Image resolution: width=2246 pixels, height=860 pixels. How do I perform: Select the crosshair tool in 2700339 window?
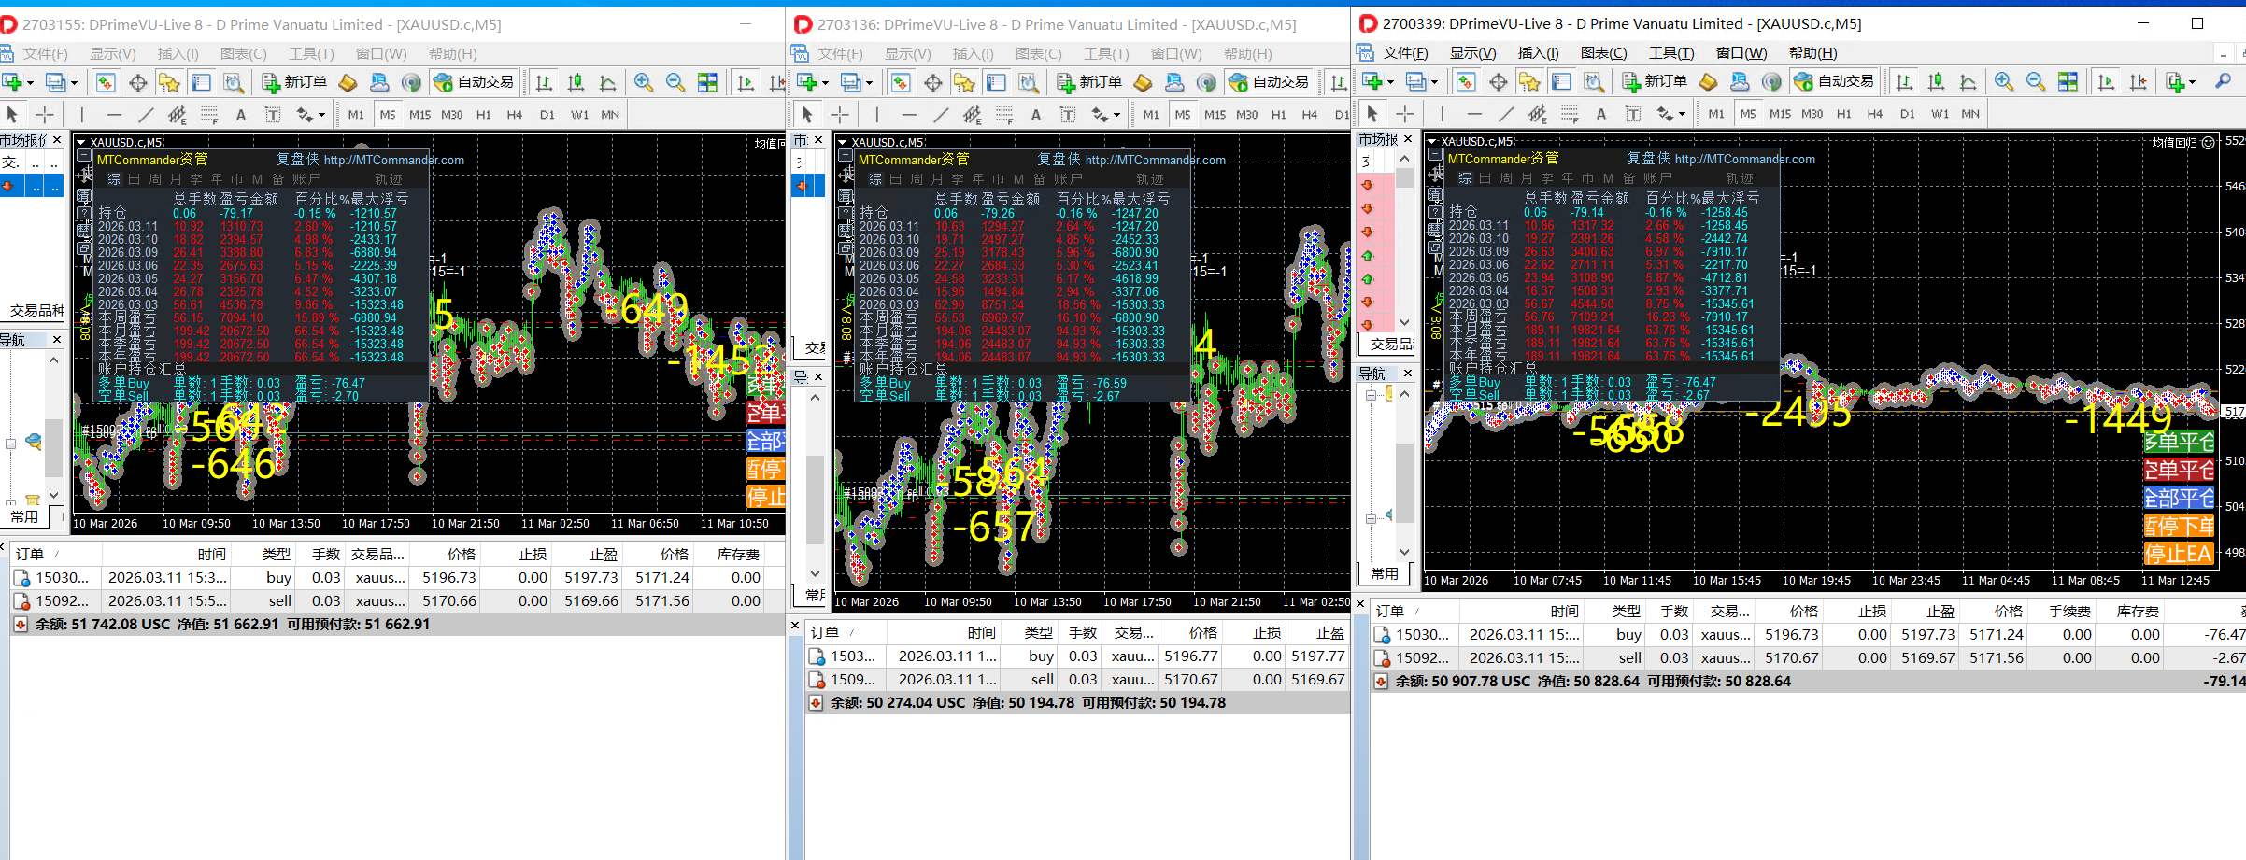(1404, 114)
